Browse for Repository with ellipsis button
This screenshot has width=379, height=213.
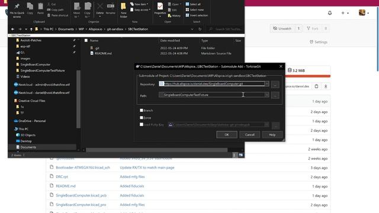(275, 84)
